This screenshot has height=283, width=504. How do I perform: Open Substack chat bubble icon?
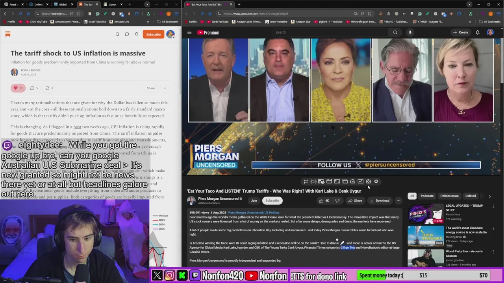pyautogui.click(x=127, y=34)
